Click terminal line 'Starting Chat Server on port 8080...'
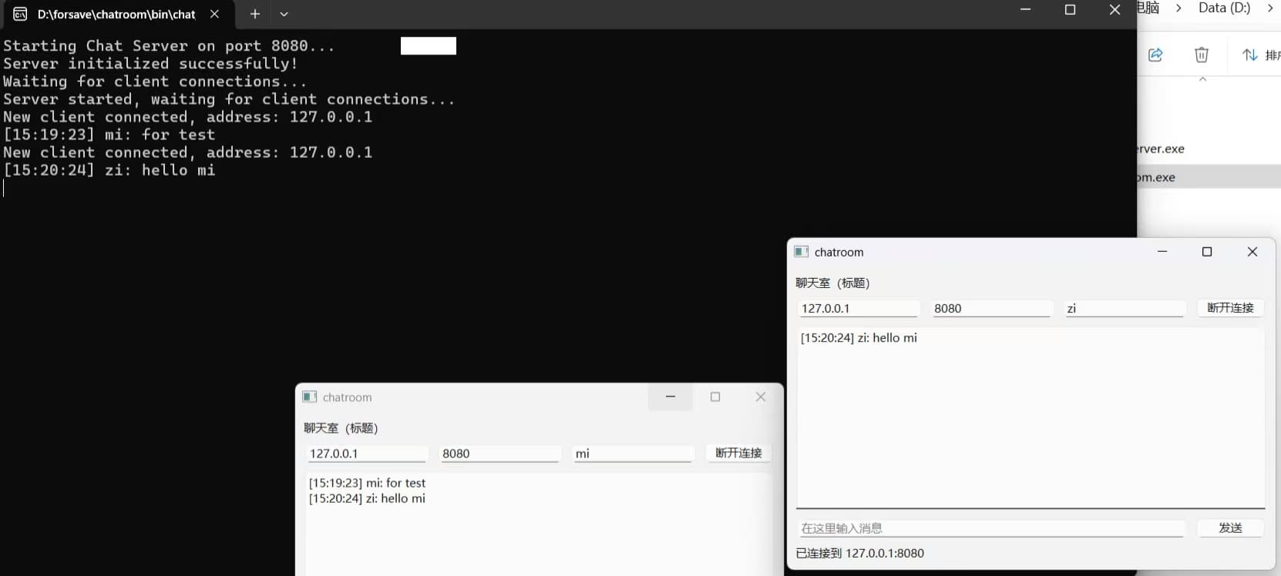This screenshot has height=576, width=1281. (169, 46)
